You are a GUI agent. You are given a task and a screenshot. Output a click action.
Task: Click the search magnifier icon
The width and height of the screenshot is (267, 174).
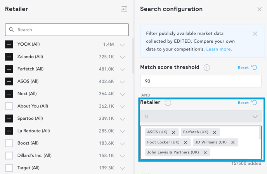(x=11, y=29)
